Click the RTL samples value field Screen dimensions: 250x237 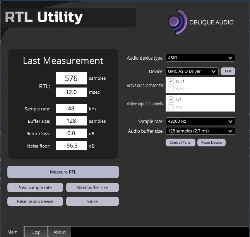71,78
